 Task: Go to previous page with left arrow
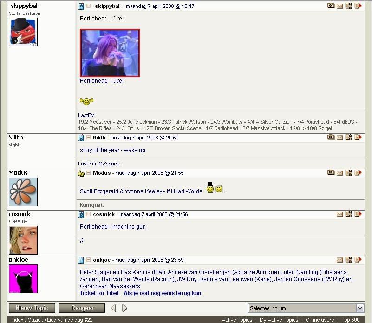pos(114,308)
